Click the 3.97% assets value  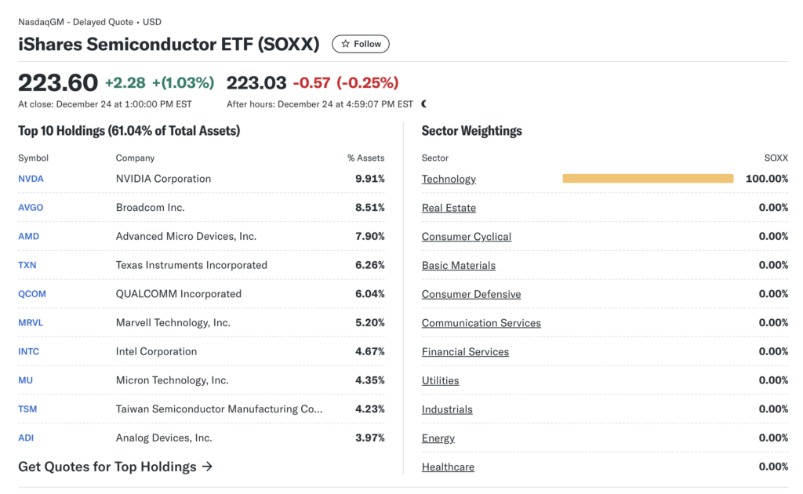[370, 438]
